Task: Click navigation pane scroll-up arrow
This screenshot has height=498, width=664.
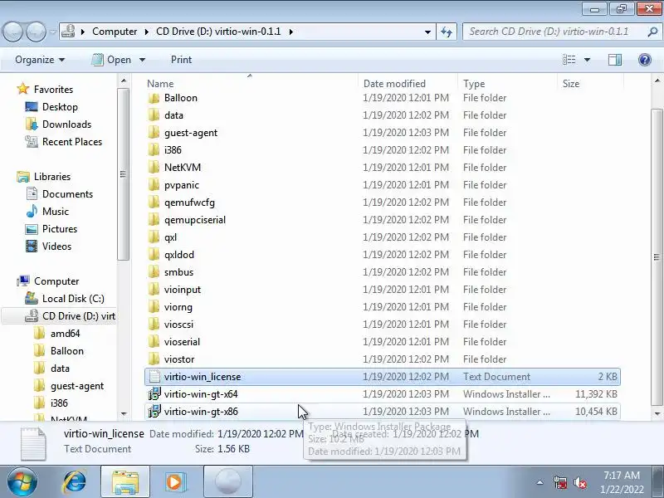Action: [x=124, y=81]
